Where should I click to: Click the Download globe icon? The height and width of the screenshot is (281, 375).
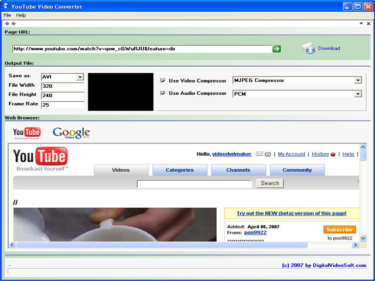pos(309,49)
